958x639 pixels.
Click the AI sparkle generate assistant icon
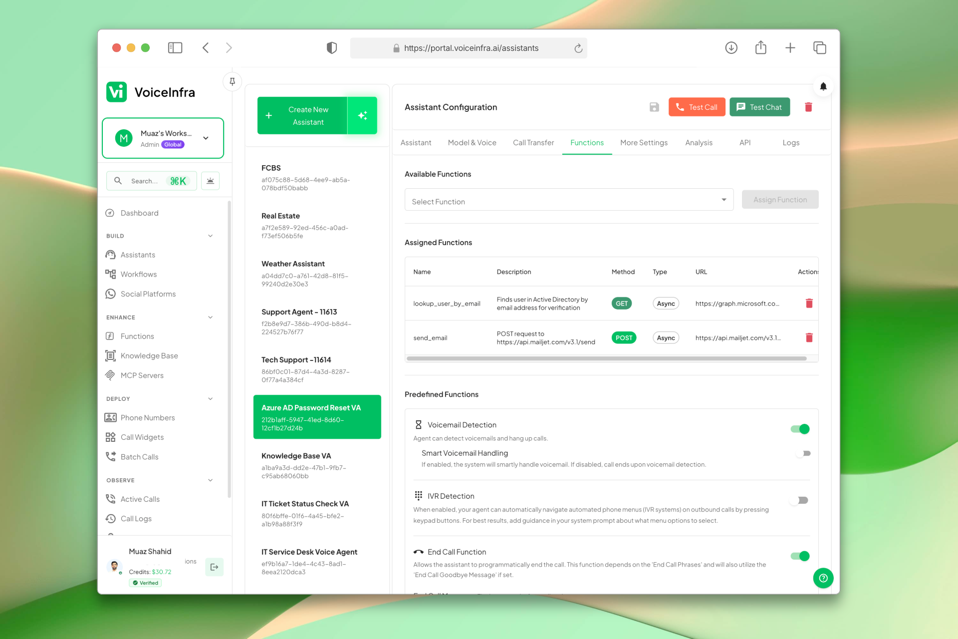point(362,115)
